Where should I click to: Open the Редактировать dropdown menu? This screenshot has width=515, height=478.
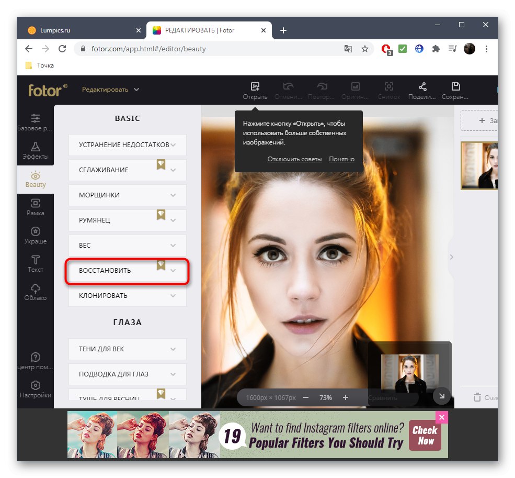pyautogui.click(x=110, y=90)
